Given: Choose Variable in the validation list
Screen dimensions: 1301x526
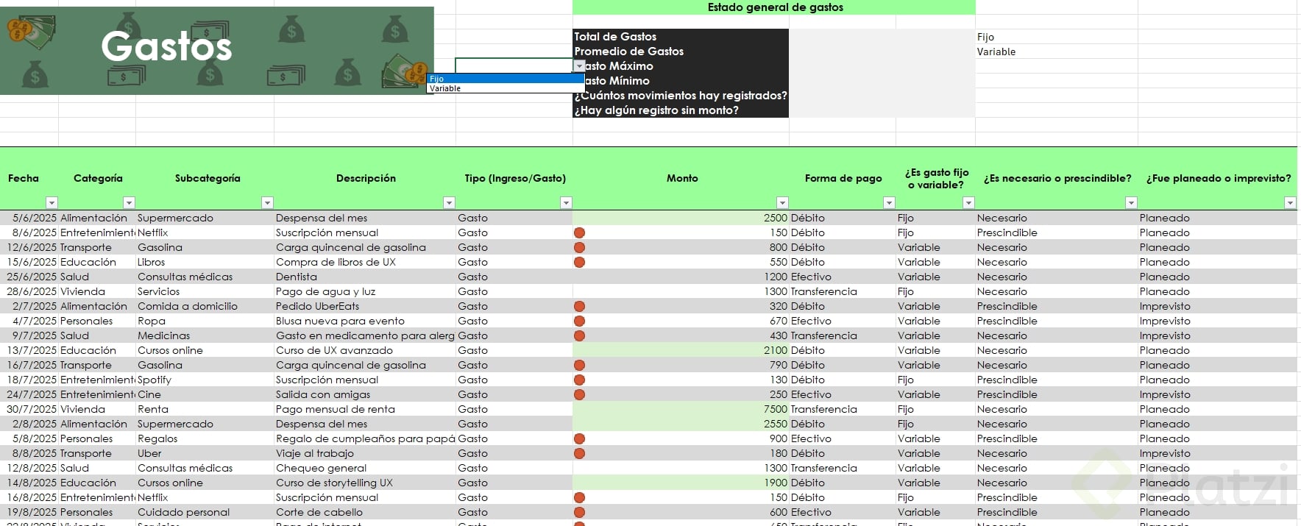Looking at the screenshot, I should point(506,88).
